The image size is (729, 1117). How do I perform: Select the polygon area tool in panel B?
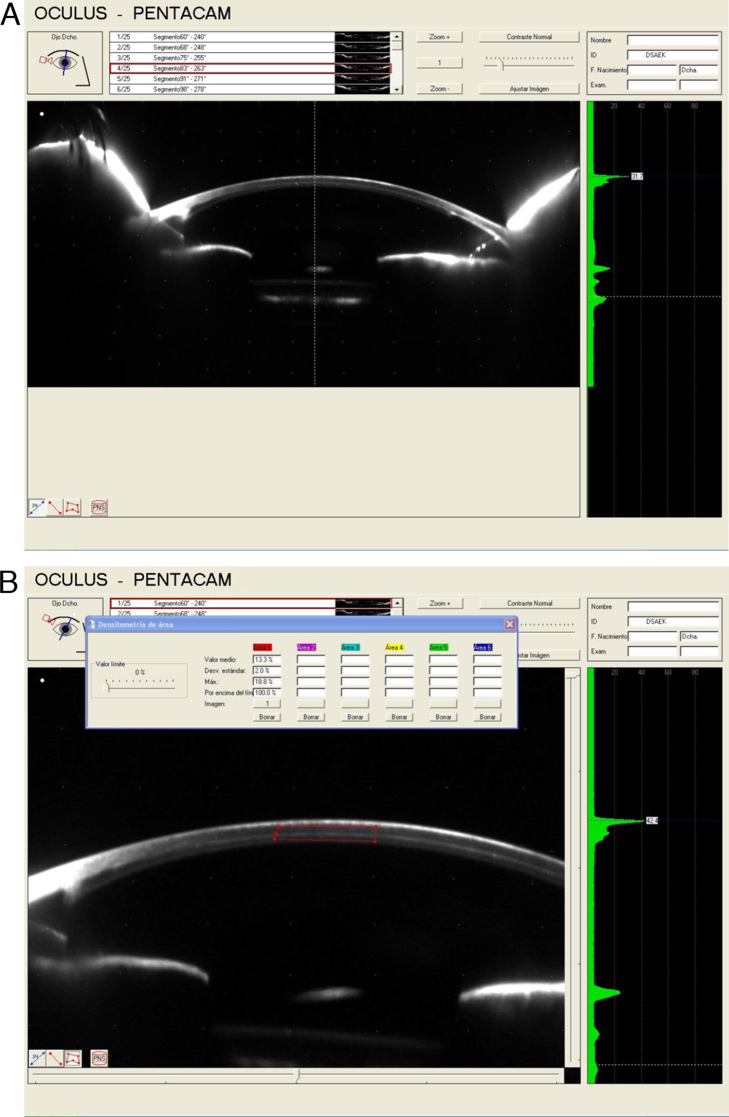pyautogui.click(x=73, y=1058)
